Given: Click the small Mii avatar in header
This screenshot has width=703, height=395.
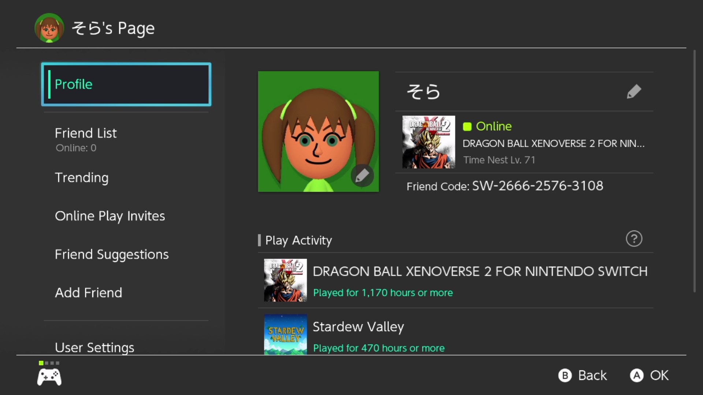Looking at the screenshot, I should click(x=49, y=28).
